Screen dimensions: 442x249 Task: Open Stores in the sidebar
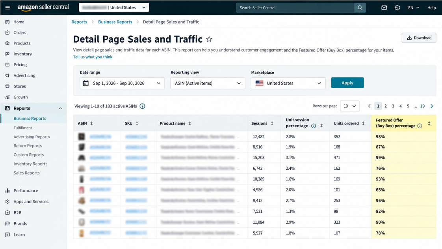tap(19, 86)
